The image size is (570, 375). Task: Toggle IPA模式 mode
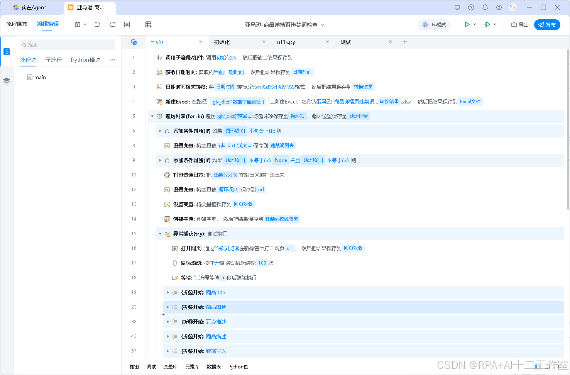click(434, 25)
